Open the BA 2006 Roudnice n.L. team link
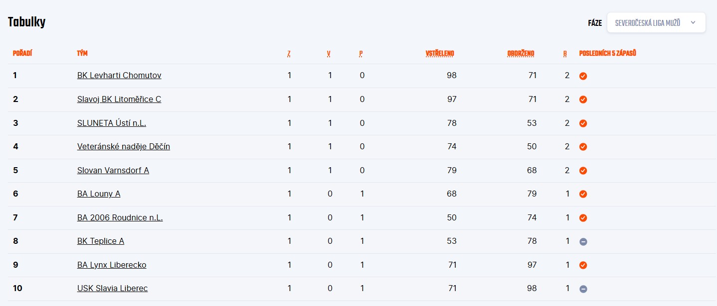This screenshot has height=306, width=717. [120, 217]
